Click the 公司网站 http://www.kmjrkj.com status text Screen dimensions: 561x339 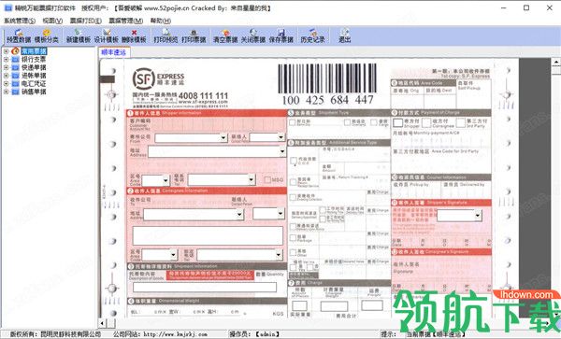[160, 334]
